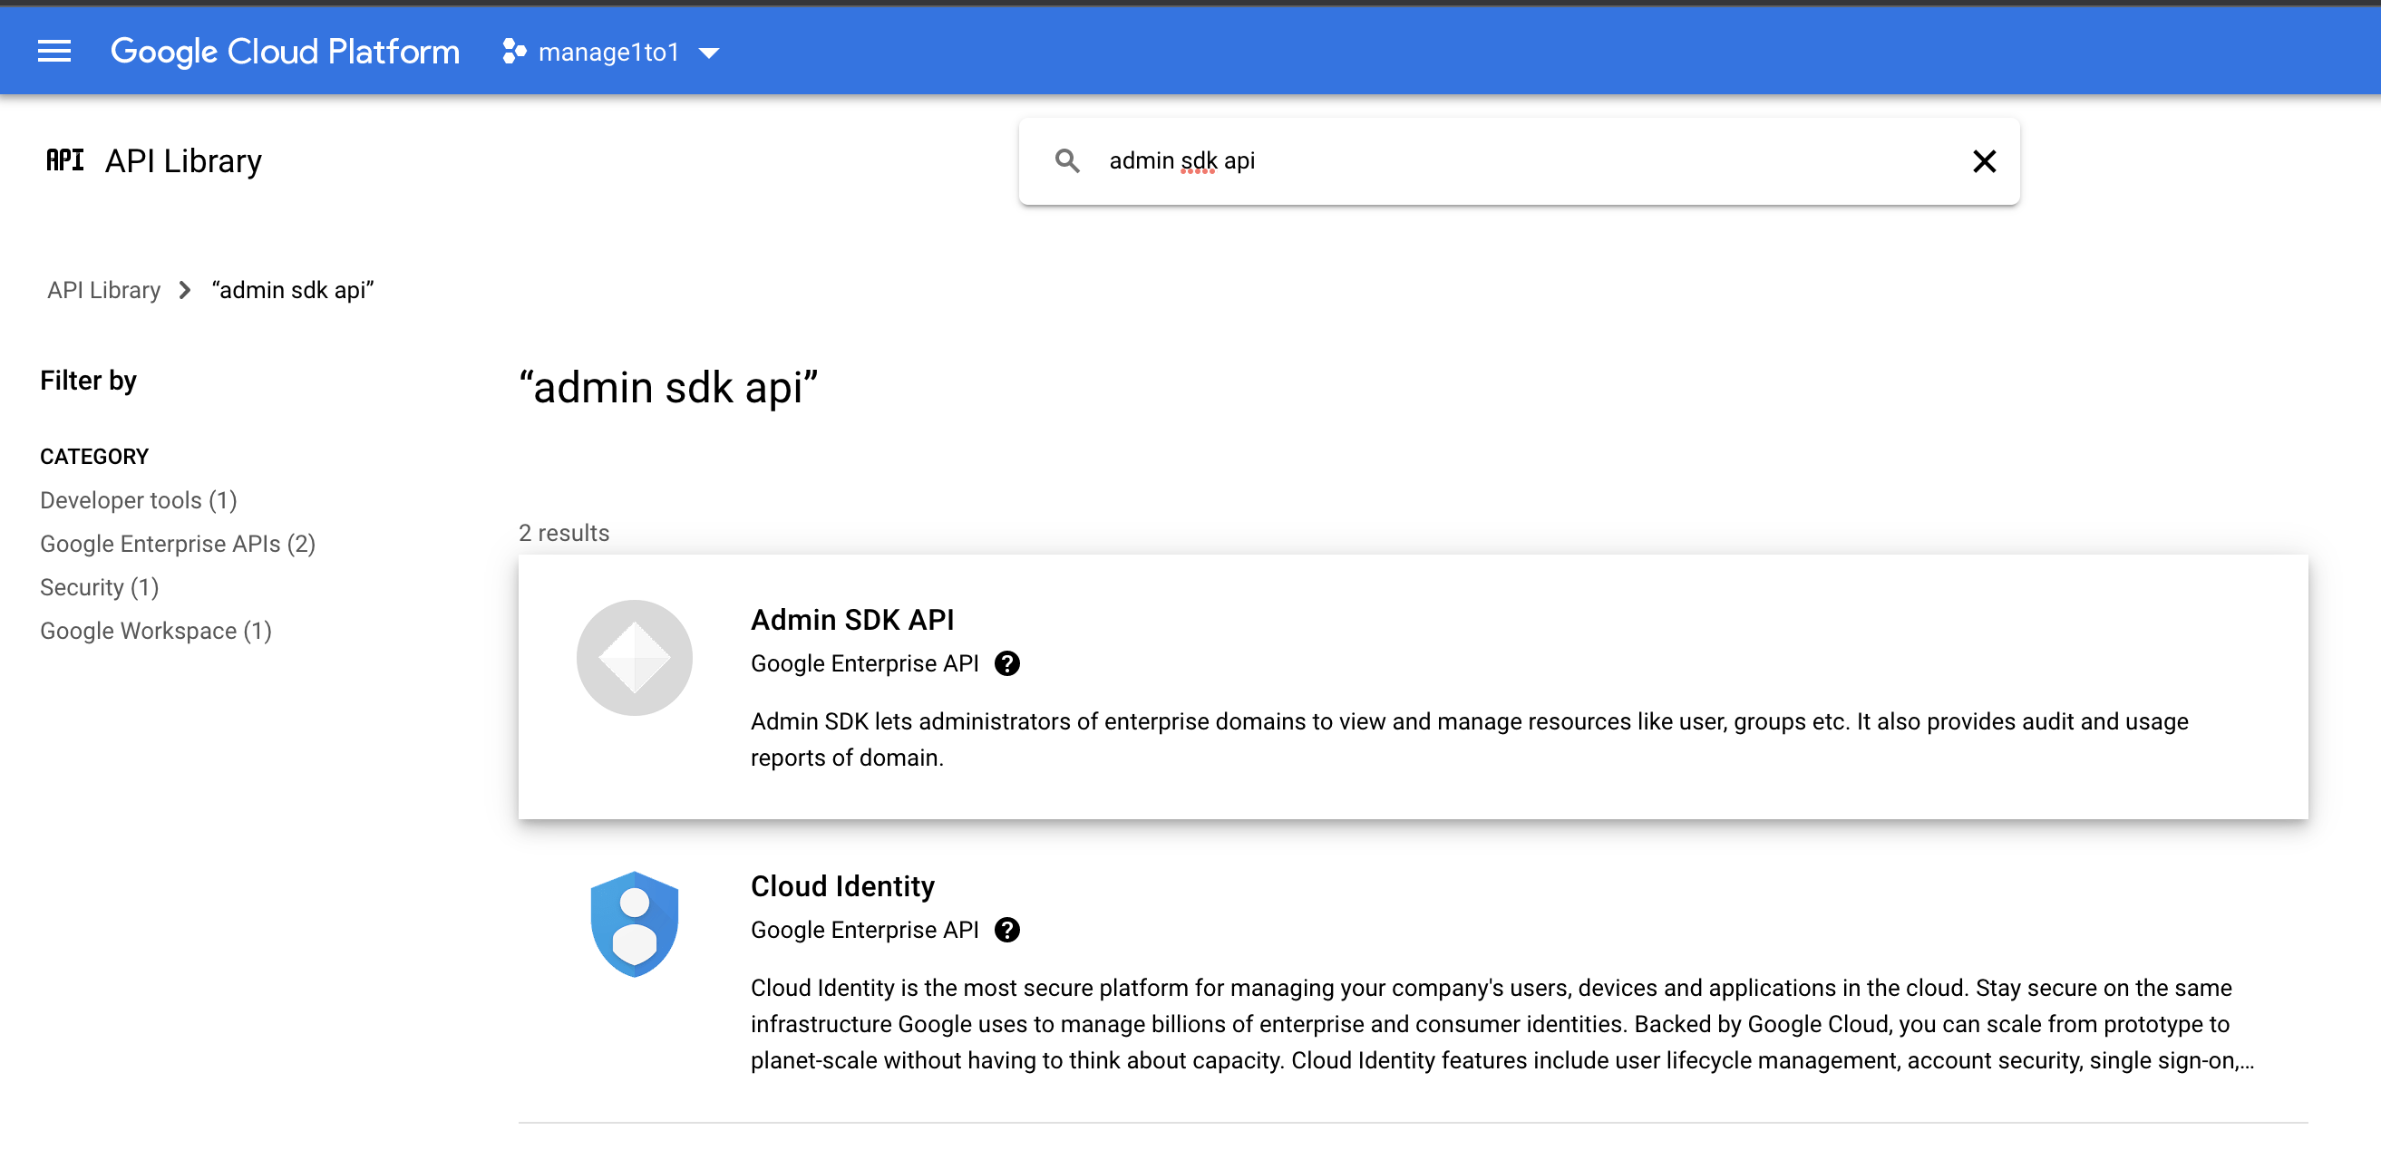Click the breadcrumb chevron separator
Viewport: 2381px width, 1169px height.
point(185,290)
